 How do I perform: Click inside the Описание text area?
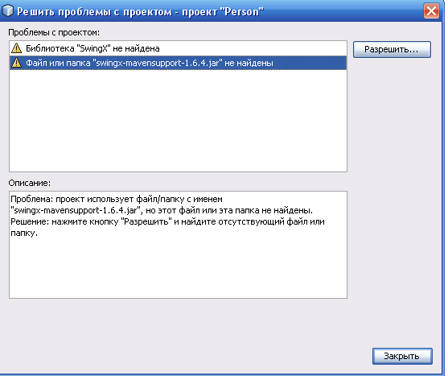click(178, 245)
